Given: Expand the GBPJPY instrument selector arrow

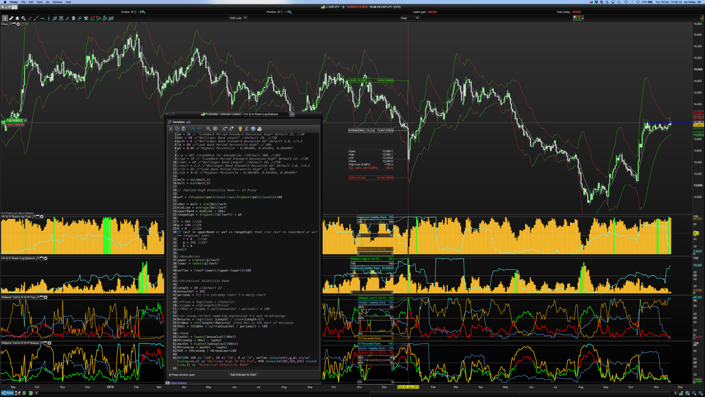Looking at the screenshot, I should point(327,7).
